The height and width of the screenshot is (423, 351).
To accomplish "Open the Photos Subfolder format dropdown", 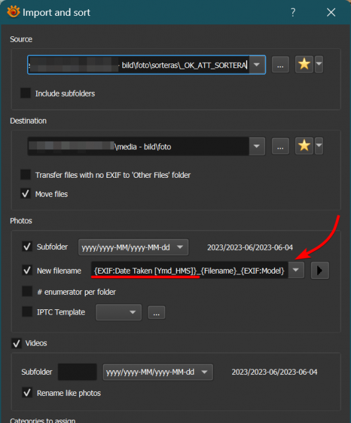I will (x=134, y=247).
